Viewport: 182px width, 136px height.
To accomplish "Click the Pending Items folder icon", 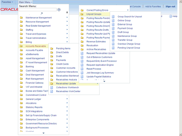I will point(52,48).
